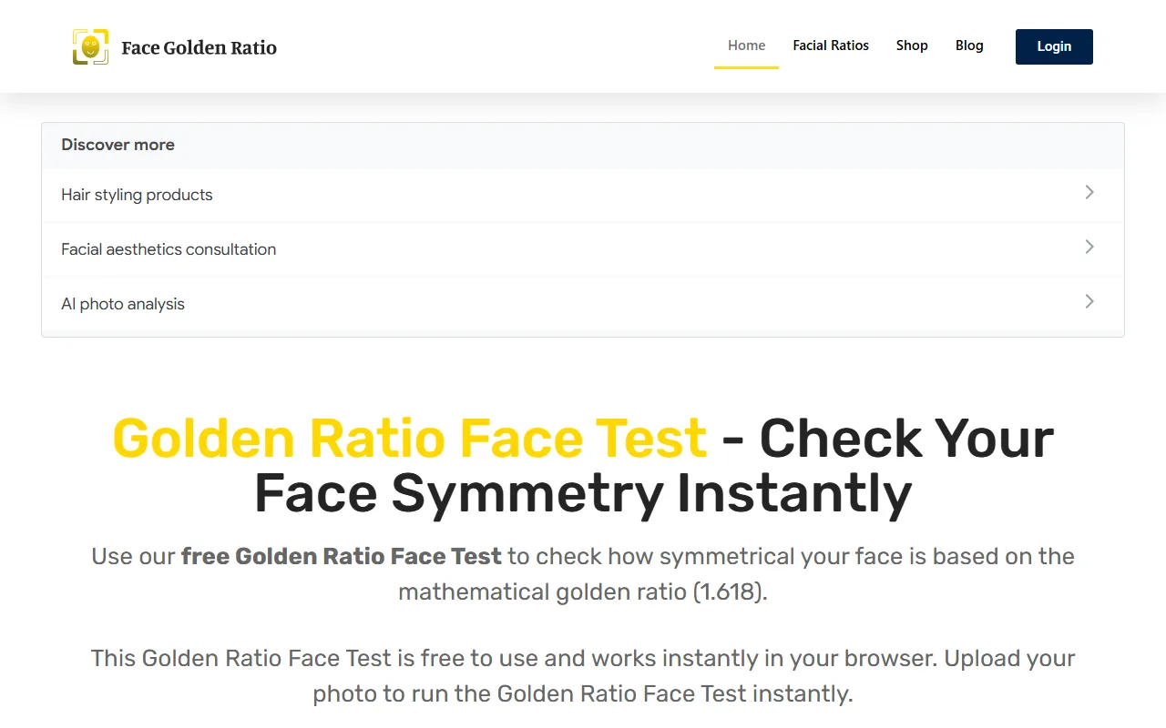
Task: Open the Facial Ratios menu item
Action: click(830, 45)
